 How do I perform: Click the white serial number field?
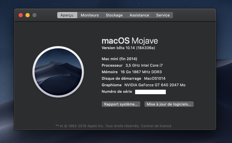tap(150, 92)
